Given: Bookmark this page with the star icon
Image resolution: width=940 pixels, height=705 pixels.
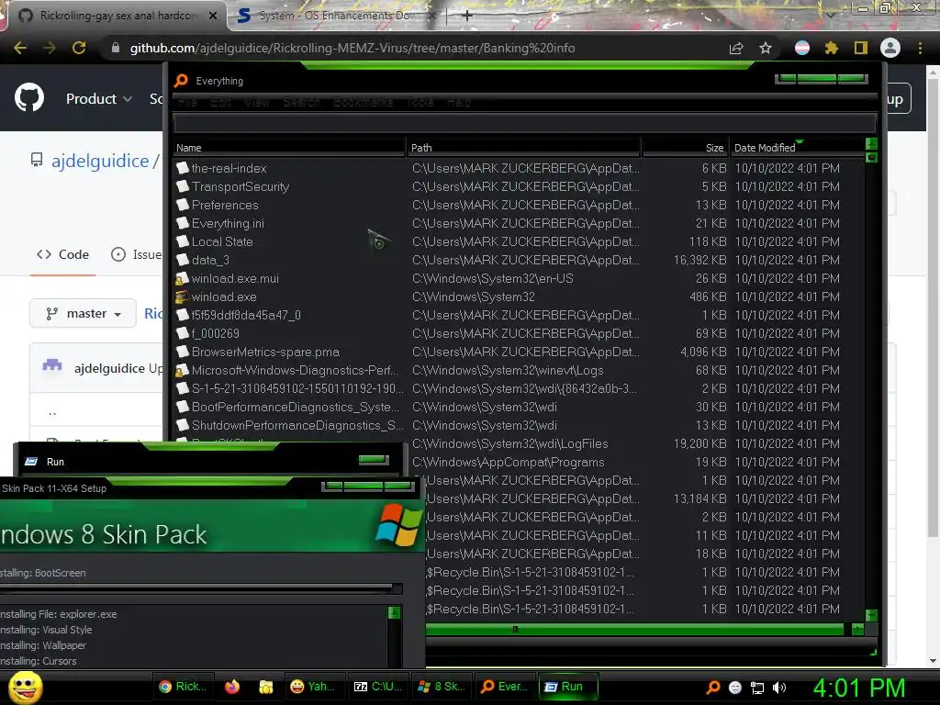Looking at the screenshot, I should pyautogui.click(x=766, y=48).
